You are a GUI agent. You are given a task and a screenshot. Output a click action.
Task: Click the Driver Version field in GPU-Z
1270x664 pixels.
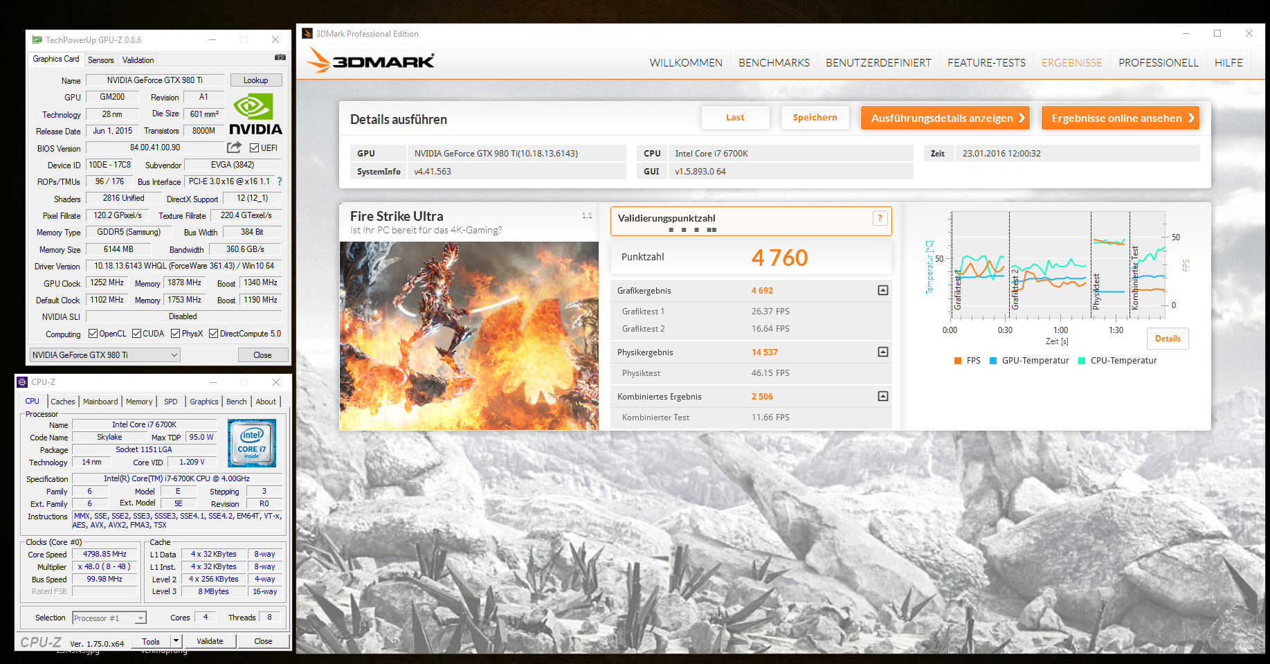coord(184,266)
